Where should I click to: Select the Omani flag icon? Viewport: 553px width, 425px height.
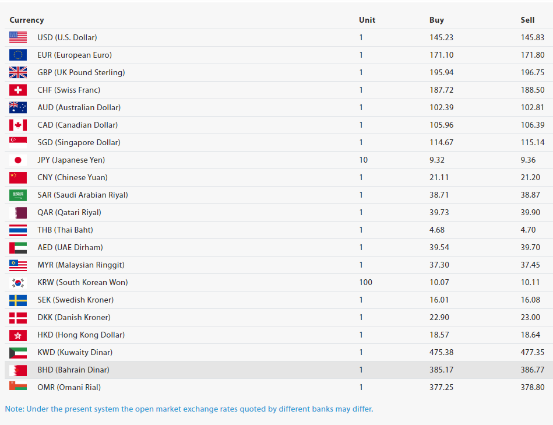click(18, 386)
